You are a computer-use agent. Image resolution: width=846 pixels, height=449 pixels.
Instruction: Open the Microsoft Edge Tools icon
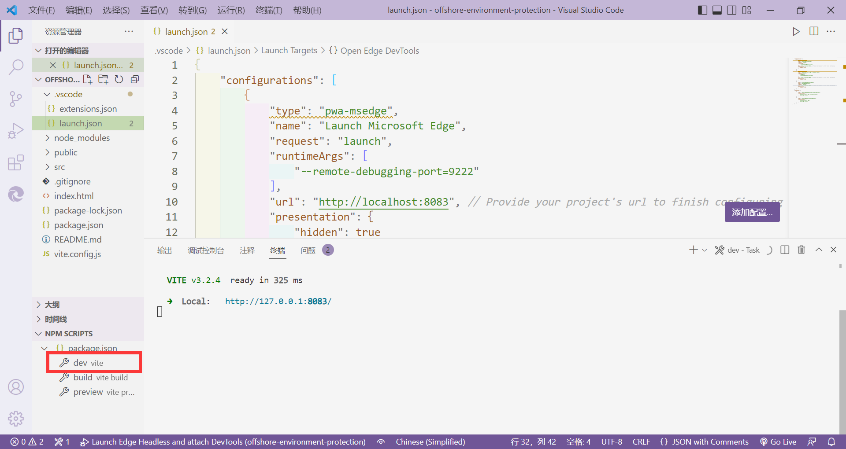[16, 194]
